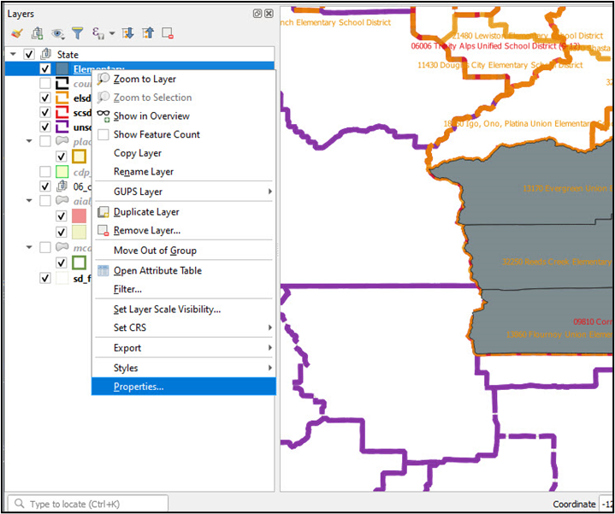This screenshot has height=514, width=615.
Task: Float the Layers panel with dock icon
Action: click(257, 14)
